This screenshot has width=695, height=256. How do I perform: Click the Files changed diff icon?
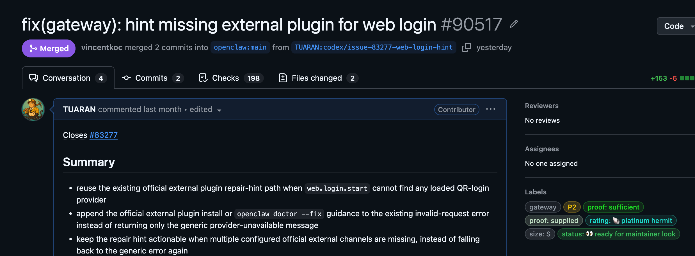(x=283, y=78)
